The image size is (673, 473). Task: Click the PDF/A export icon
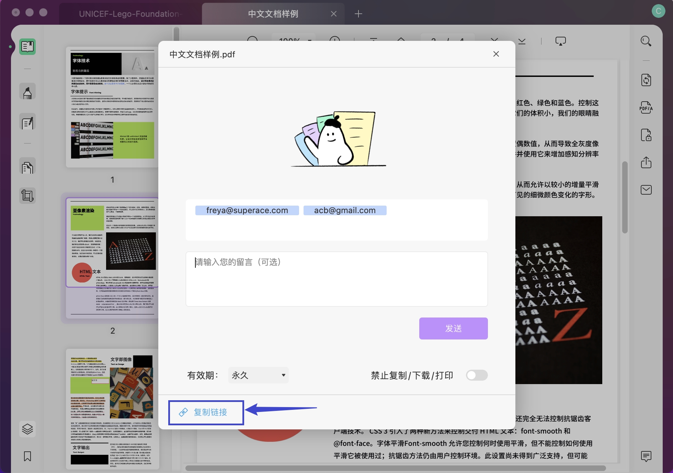click(646, 107)
